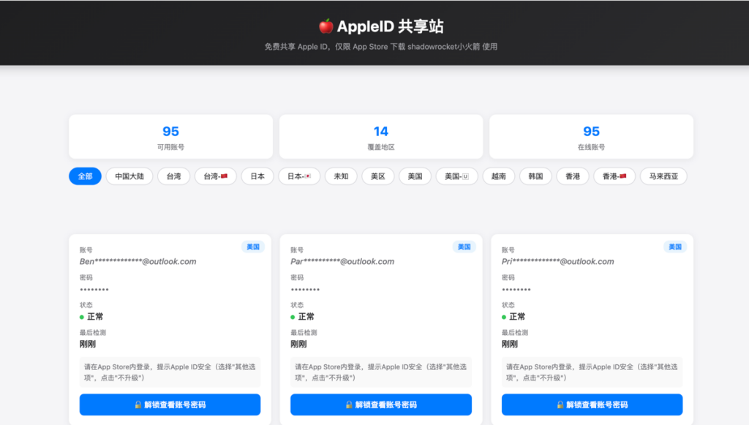
Task: Click masked password dots in Ben card
Action: 94,290
